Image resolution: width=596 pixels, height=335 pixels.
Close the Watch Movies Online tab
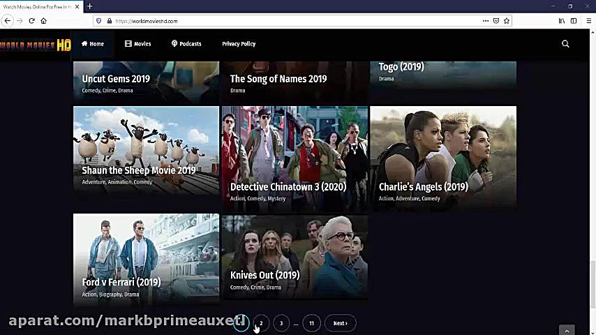[x=77, y=7]
